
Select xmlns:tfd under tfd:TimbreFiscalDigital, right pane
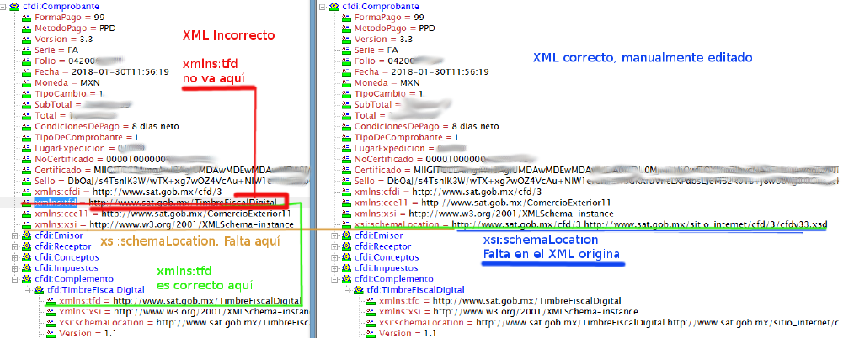500,300
